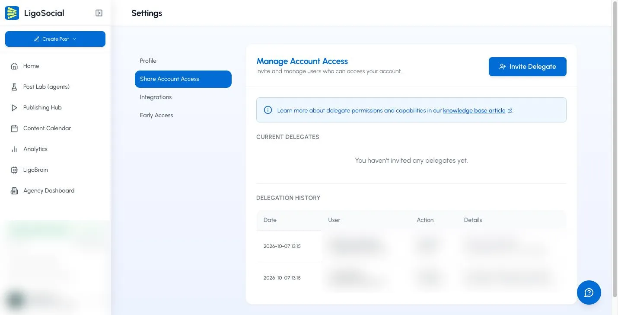Click the Agency Dashboard building icon
This screenshot has width=618, height=315.
[x=14, y=191]
